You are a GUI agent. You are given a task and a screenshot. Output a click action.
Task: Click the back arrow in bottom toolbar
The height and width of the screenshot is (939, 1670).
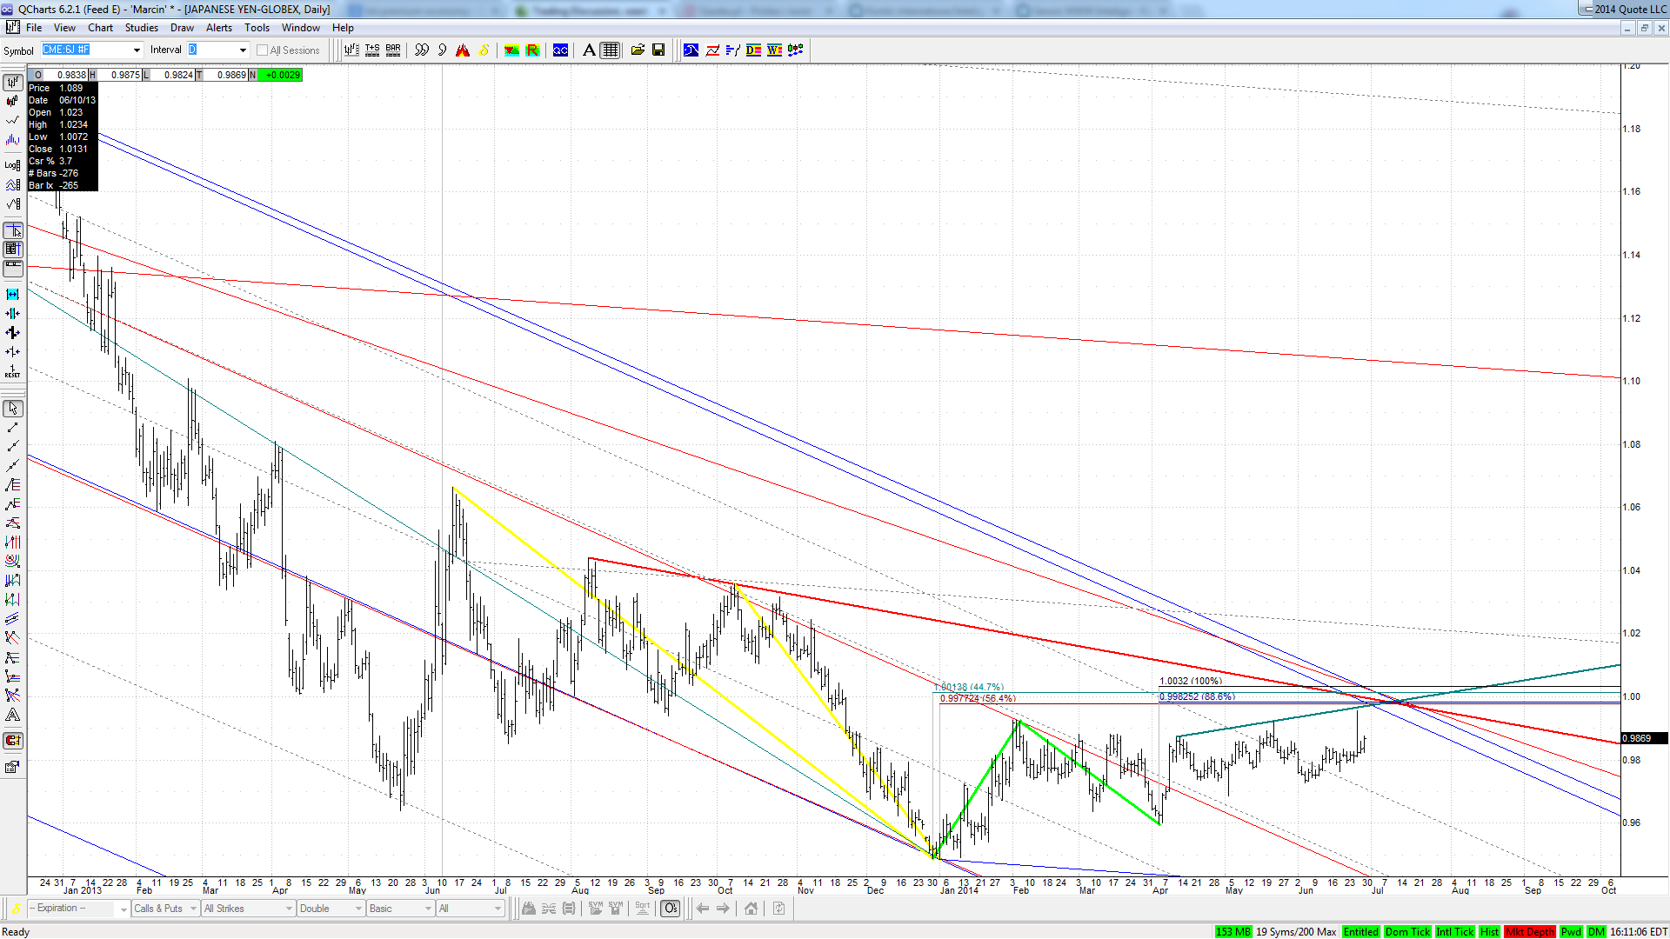702,909
